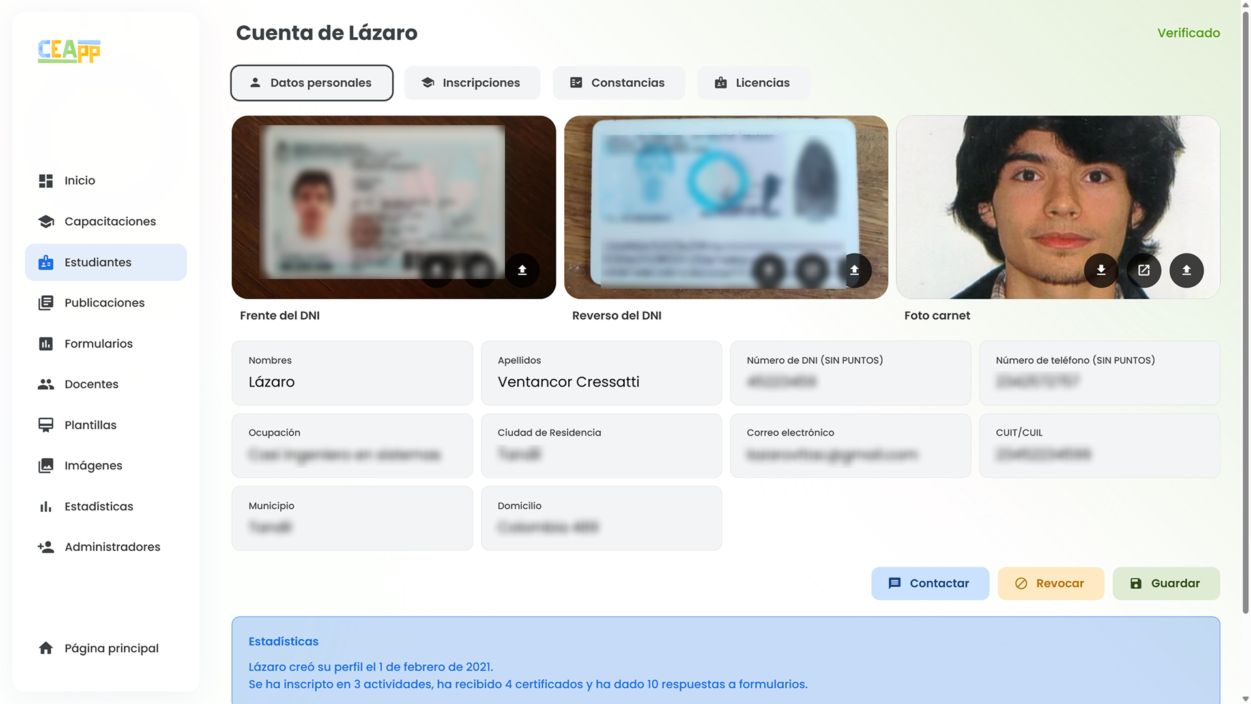Click the Frente del DNI caption
This screenshot has height=704, width=1251.
coord(280,315)
